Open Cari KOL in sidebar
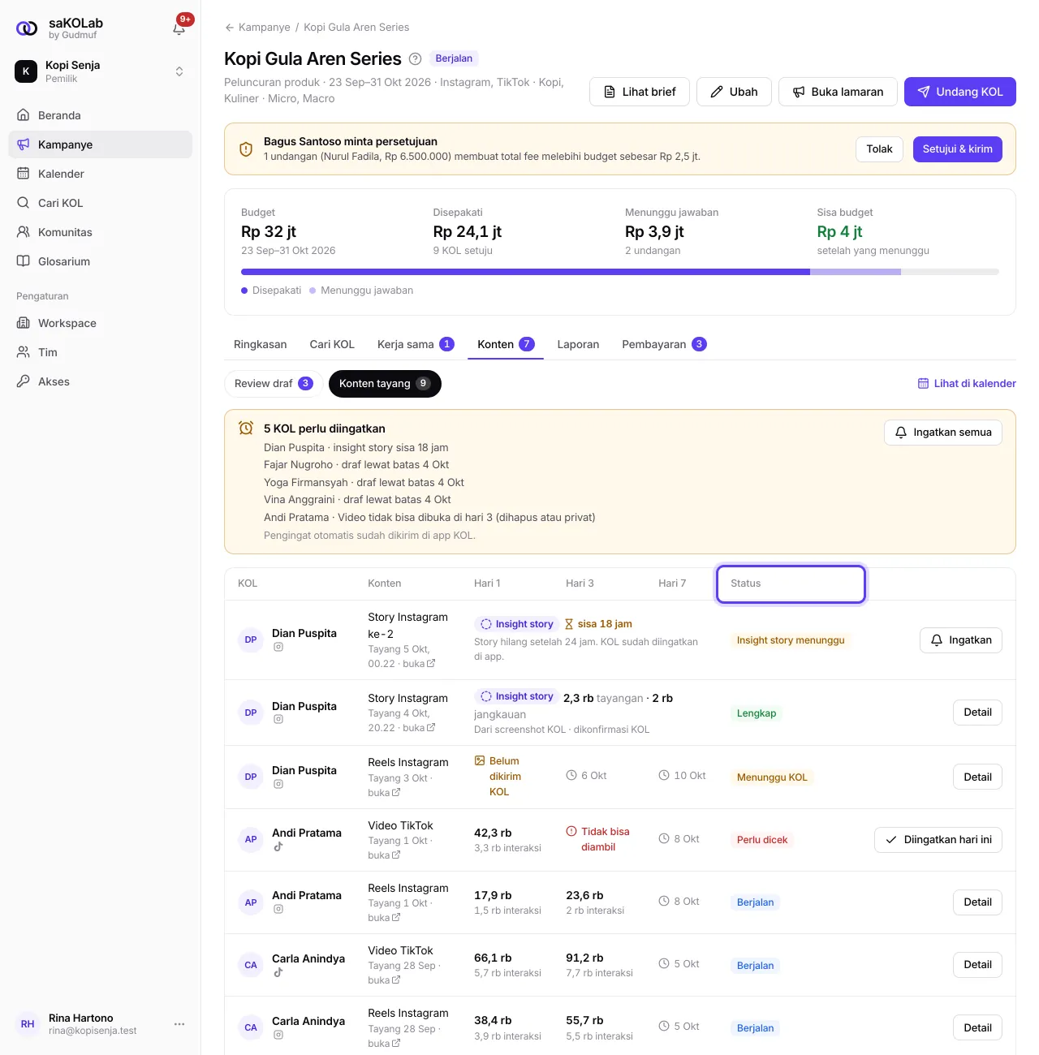The width and height of the screenshot is (1039, 1055). coord(100,203)
